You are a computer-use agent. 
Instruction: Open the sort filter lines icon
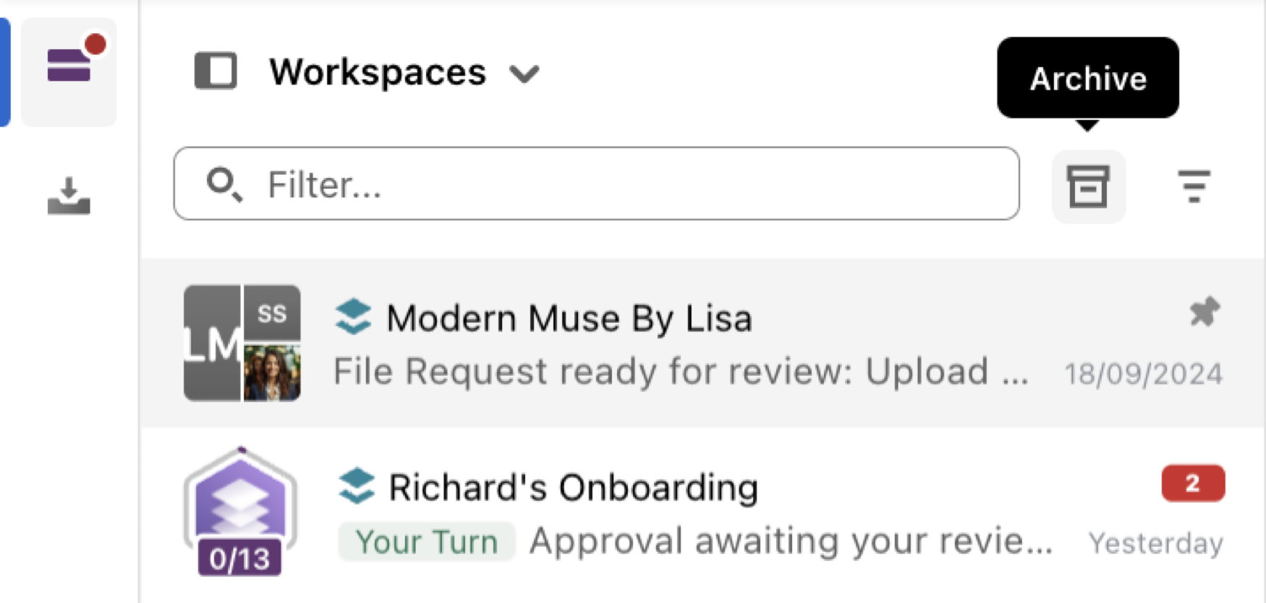pyautogui.click(x=1194, y=187)
